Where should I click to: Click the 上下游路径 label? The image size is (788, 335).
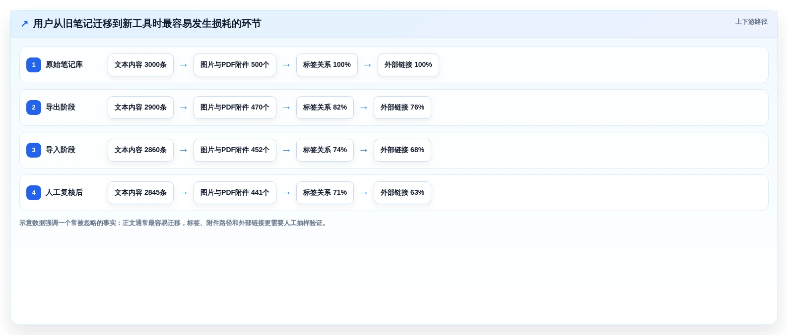751,22
